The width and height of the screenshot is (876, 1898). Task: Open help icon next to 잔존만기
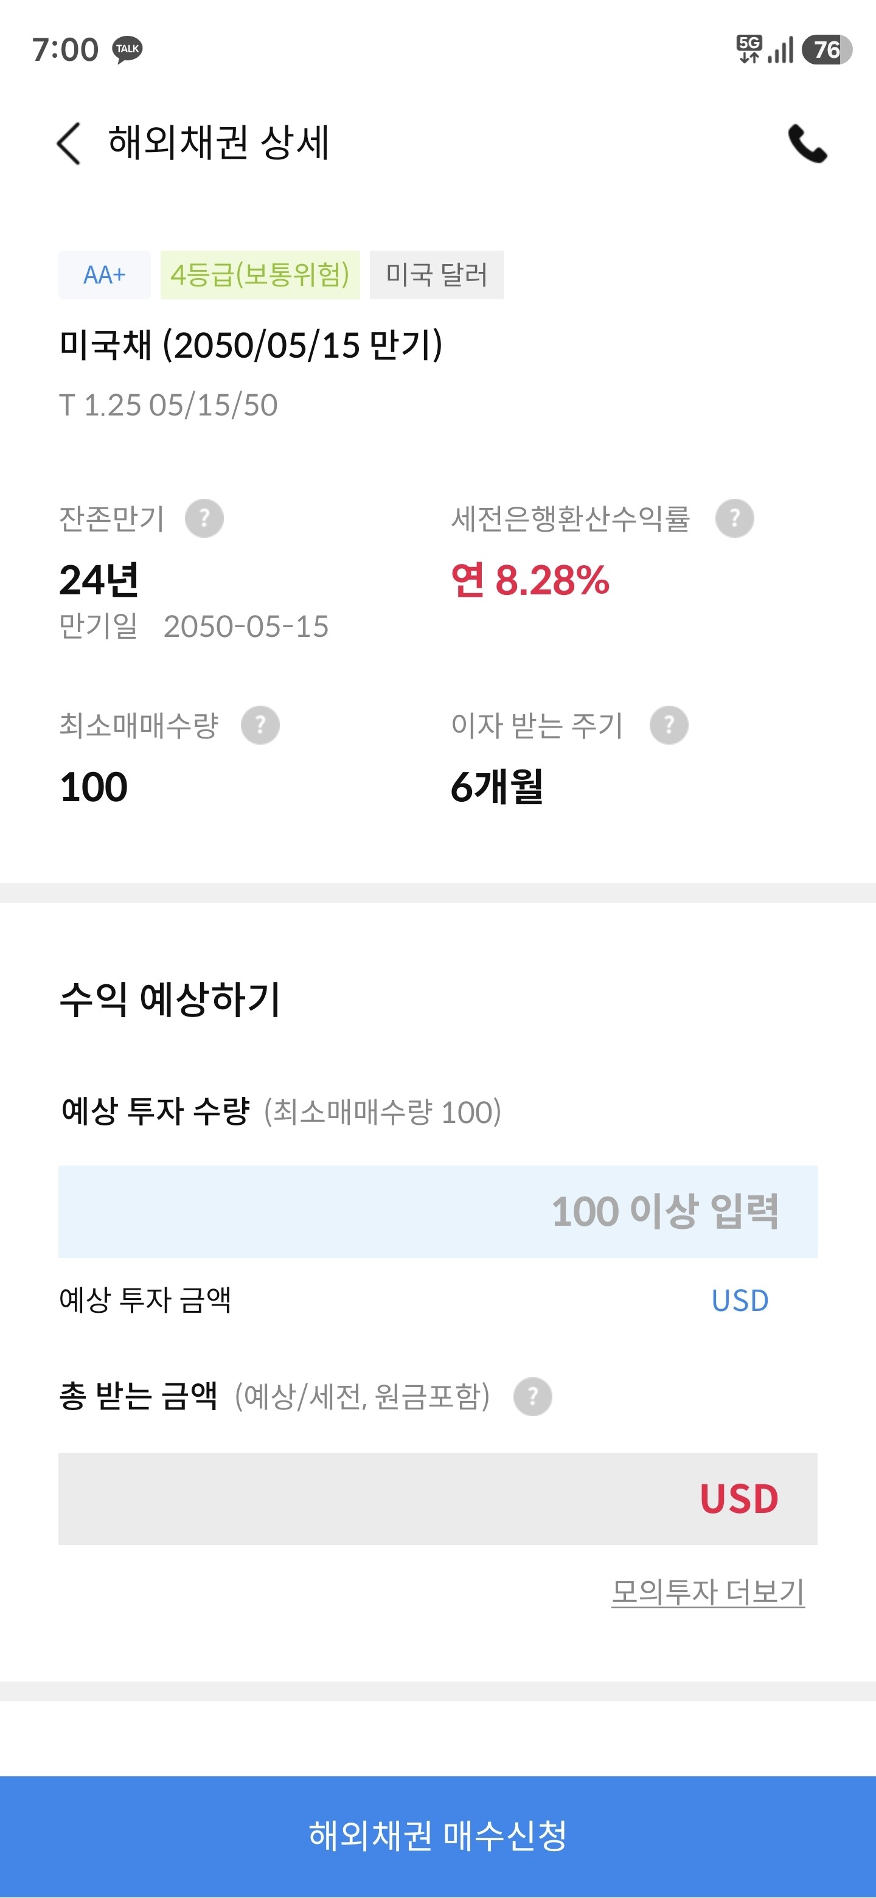point(204,518)
